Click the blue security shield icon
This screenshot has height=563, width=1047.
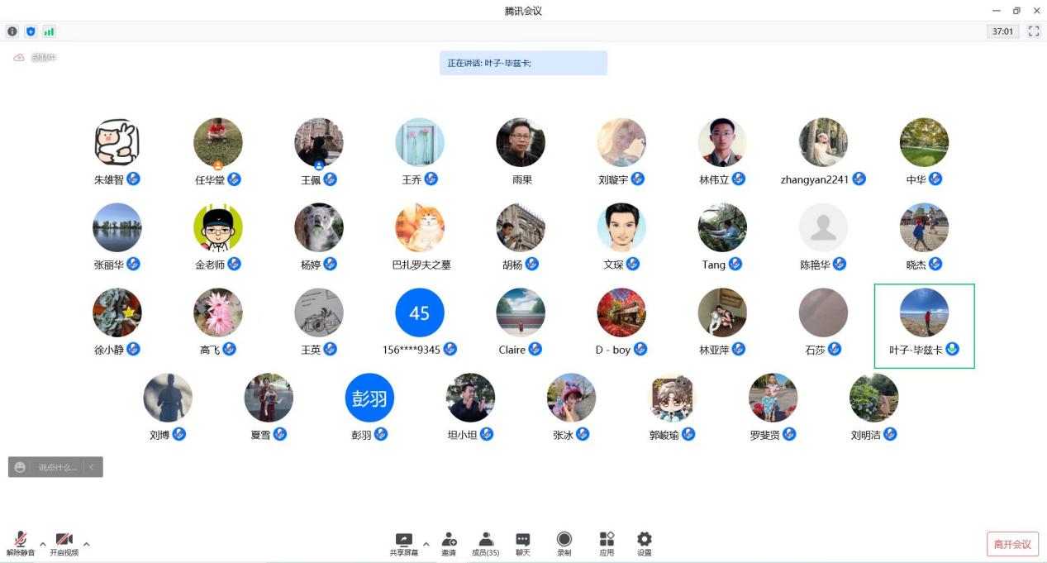[31, 31]
